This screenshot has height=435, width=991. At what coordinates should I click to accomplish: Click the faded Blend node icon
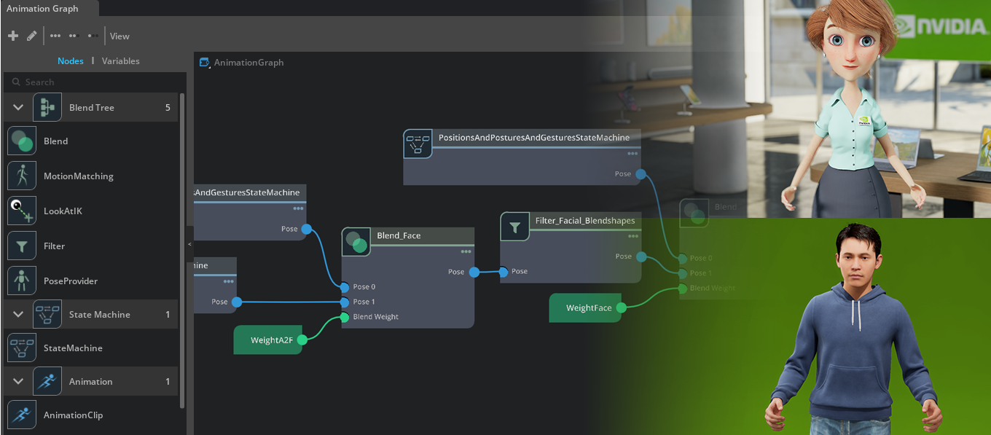pos(694,213)
